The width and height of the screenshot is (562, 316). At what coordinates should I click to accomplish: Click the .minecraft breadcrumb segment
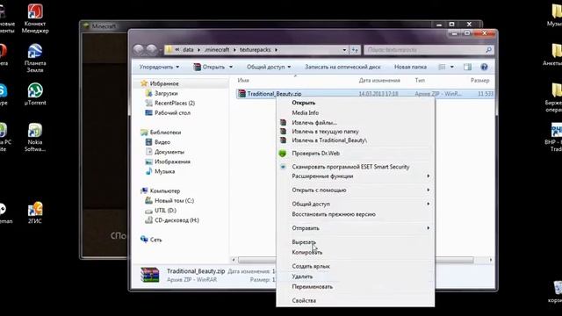click(217, 50)
